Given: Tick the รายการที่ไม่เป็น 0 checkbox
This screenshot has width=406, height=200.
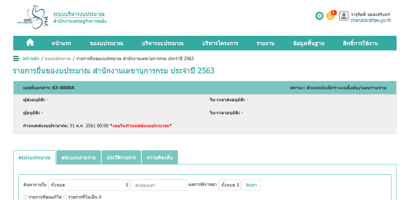Looking at the screenshot, I should coord(65,197).
